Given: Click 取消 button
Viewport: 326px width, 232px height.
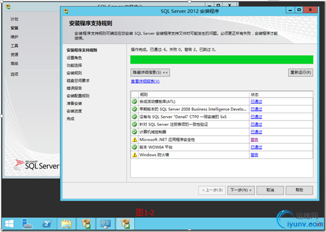Looking at the screenshot, I should pos(270,190).
